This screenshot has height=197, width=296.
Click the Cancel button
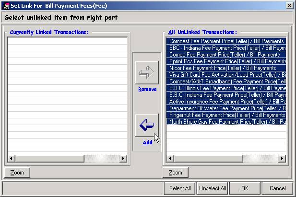277,188
